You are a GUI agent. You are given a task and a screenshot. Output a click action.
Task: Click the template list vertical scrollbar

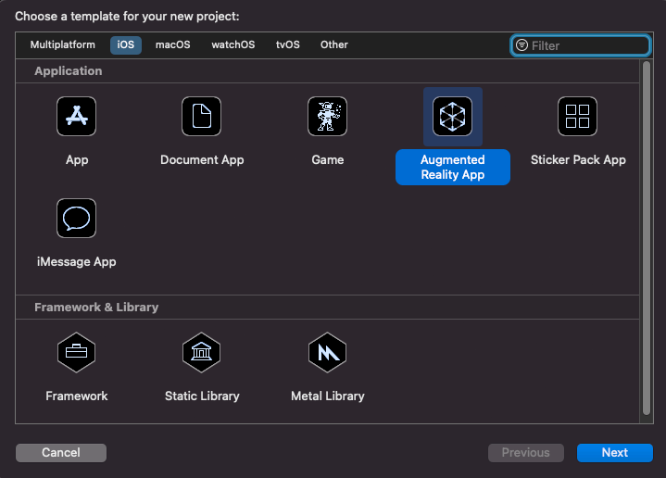[x=646, y=238]
